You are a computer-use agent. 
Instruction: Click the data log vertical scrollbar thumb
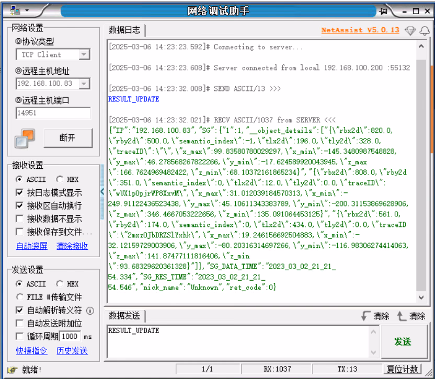421,175
